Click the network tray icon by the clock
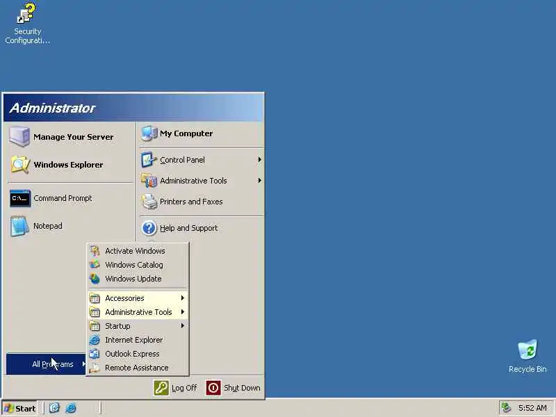Image resolution: width=556 pixels, height=417 pixels. (506, 408)
